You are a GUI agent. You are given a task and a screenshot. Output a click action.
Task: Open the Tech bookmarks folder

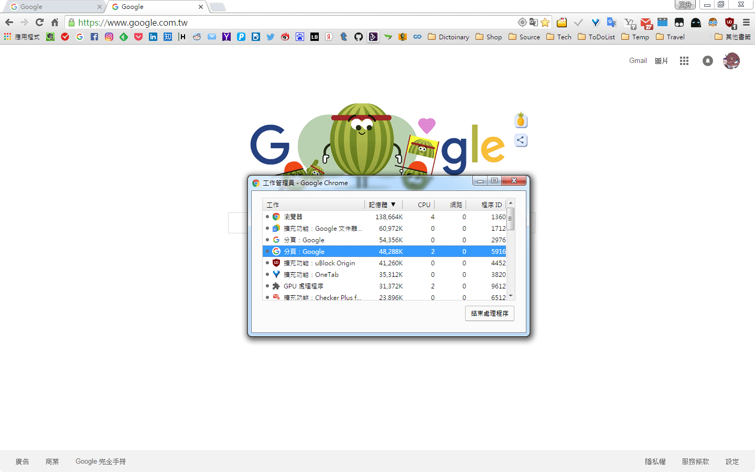point(558,37)
